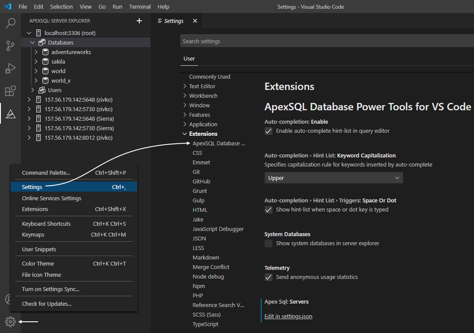This screenshot has height=333, width=474.
Task: Open the Source Control view icon
Action: click(10, 46)
